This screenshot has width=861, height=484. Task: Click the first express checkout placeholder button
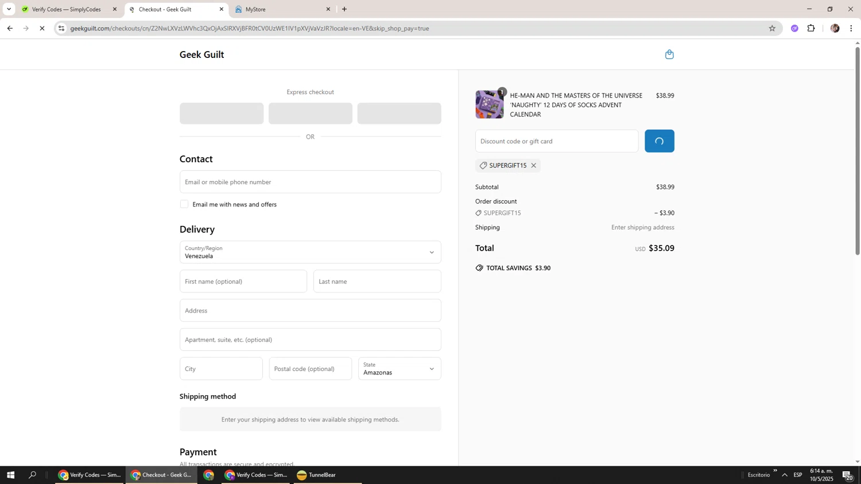tap(222, 114)
